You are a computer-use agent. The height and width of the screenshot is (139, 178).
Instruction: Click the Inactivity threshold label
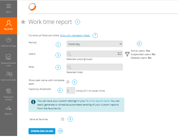[x=40, y=89]
